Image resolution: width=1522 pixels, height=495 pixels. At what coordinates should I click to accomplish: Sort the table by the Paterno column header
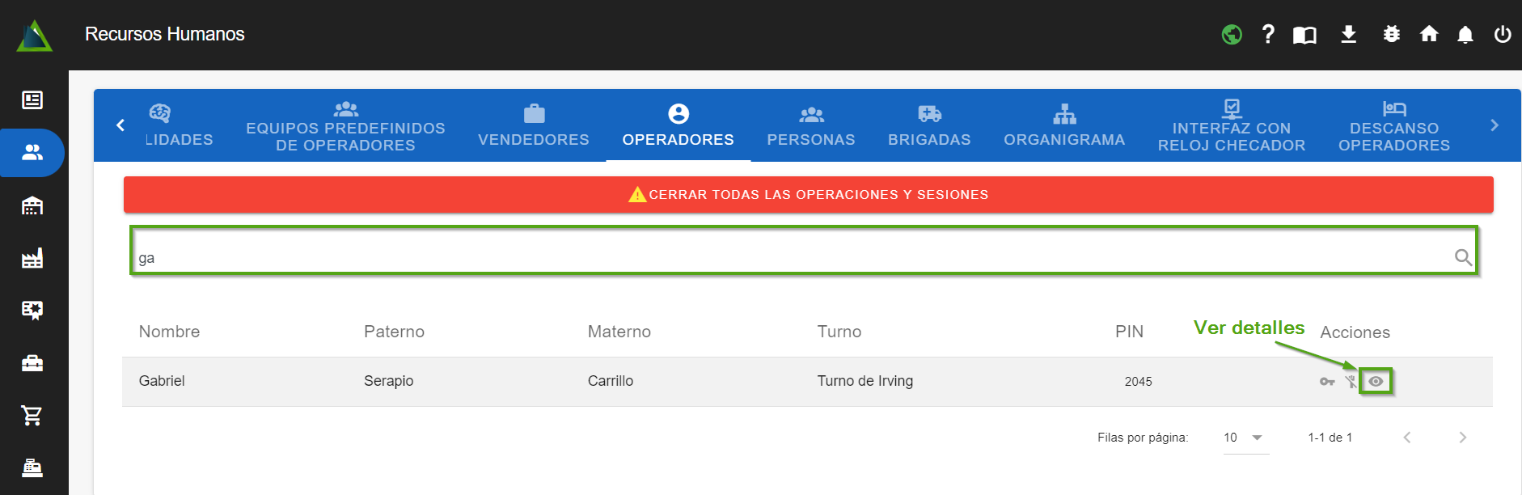394,332
